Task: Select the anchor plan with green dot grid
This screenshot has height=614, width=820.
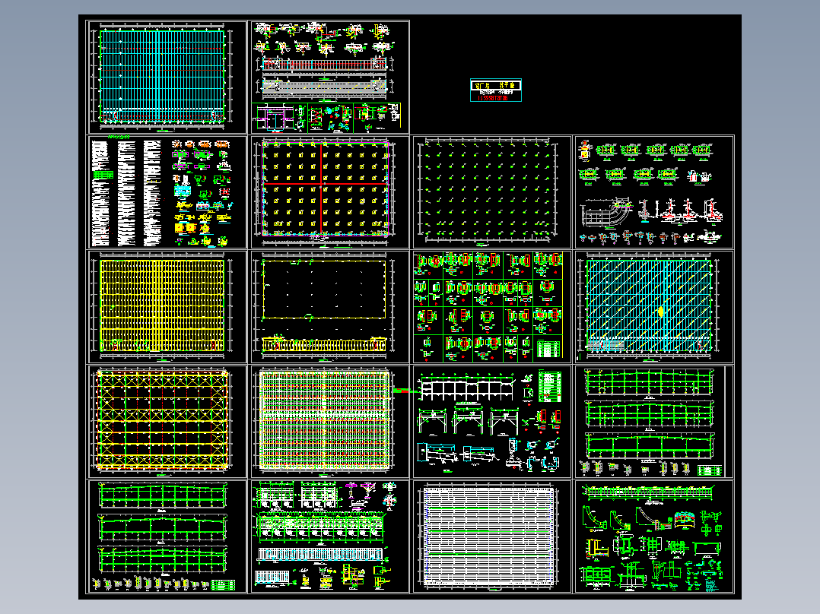Action: point(491,191)
